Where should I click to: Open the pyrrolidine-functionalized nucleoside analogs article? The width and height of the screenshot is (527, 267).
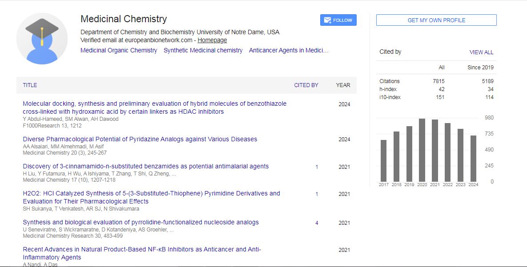coord(141,222)
